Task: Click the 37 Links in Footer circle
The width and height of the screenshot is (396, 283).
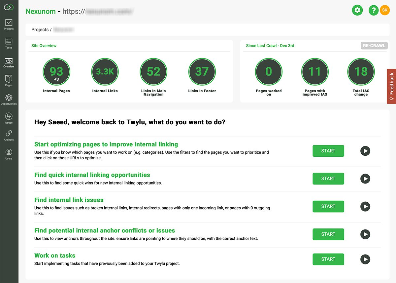Action: tap(202, 72)
